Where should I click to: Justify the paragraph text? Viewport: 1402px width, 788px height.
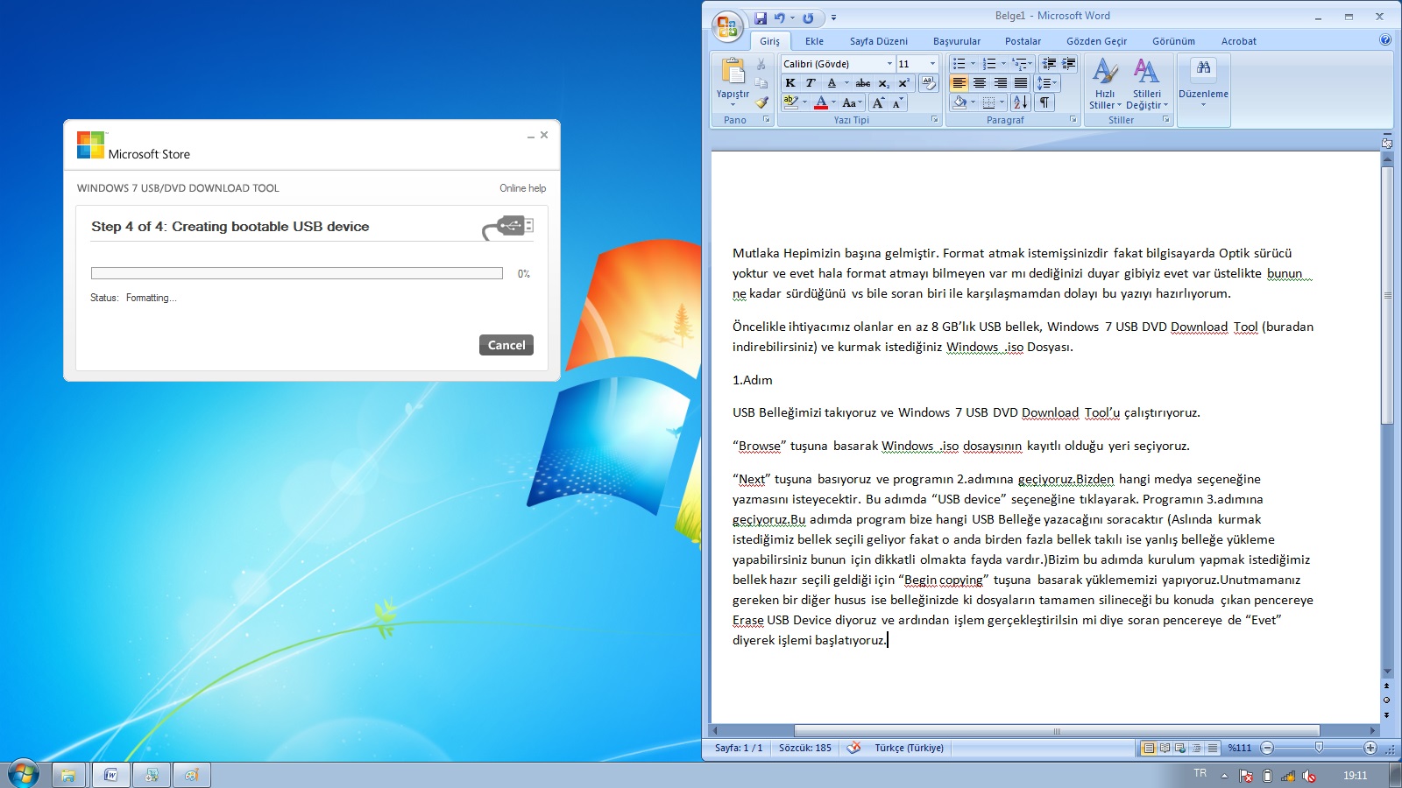pos(1020,83)
